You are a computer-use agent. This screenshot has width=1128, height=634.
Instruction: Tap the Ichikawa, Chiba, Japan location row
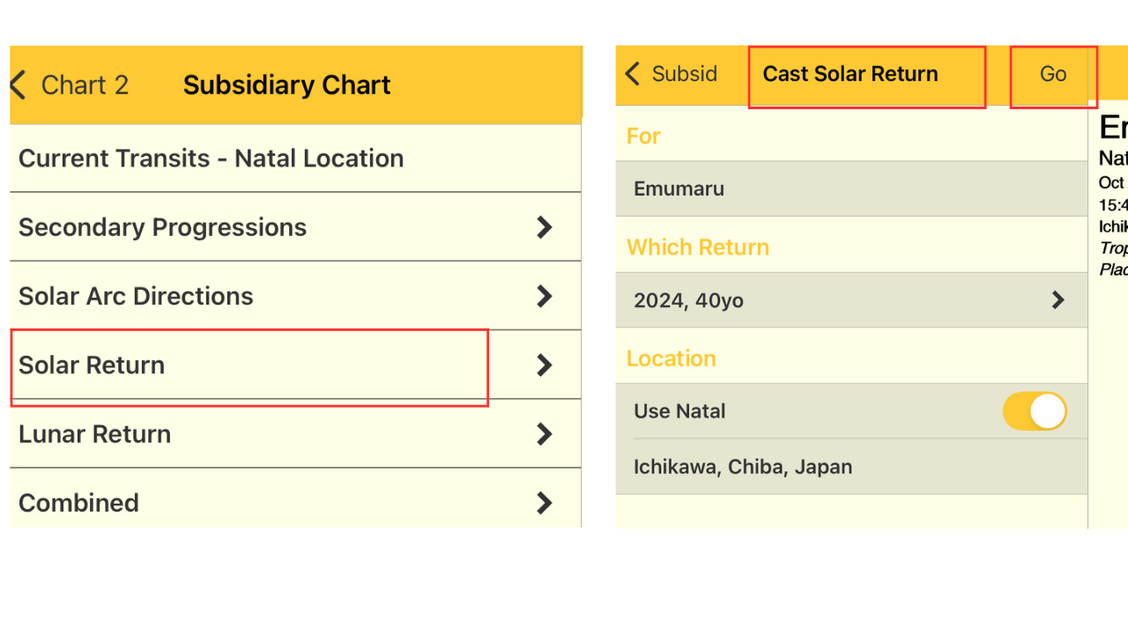point(743,467)
